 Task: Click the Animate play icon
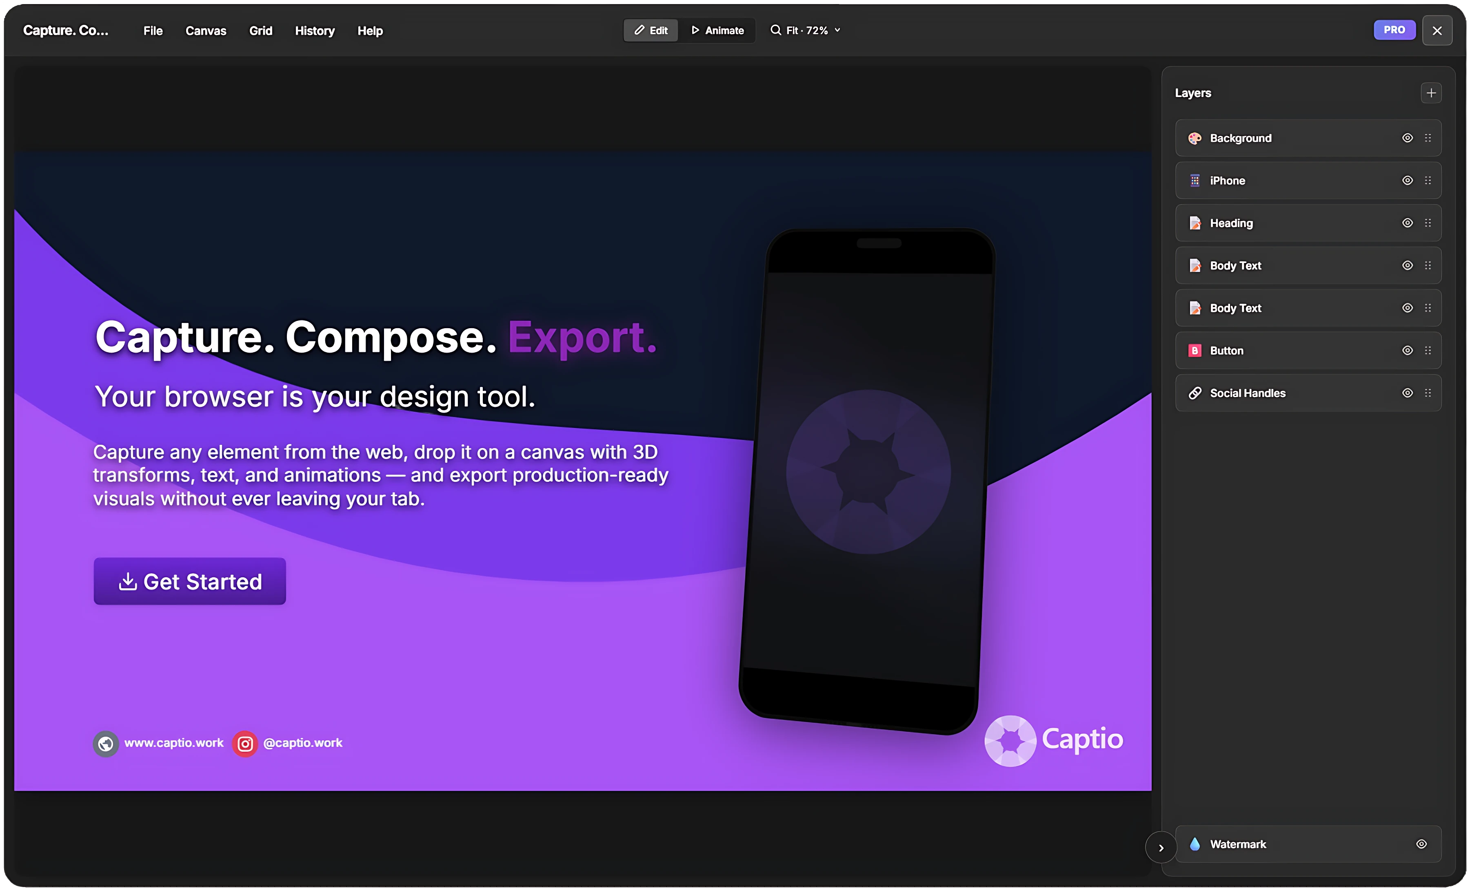[695, 30]
